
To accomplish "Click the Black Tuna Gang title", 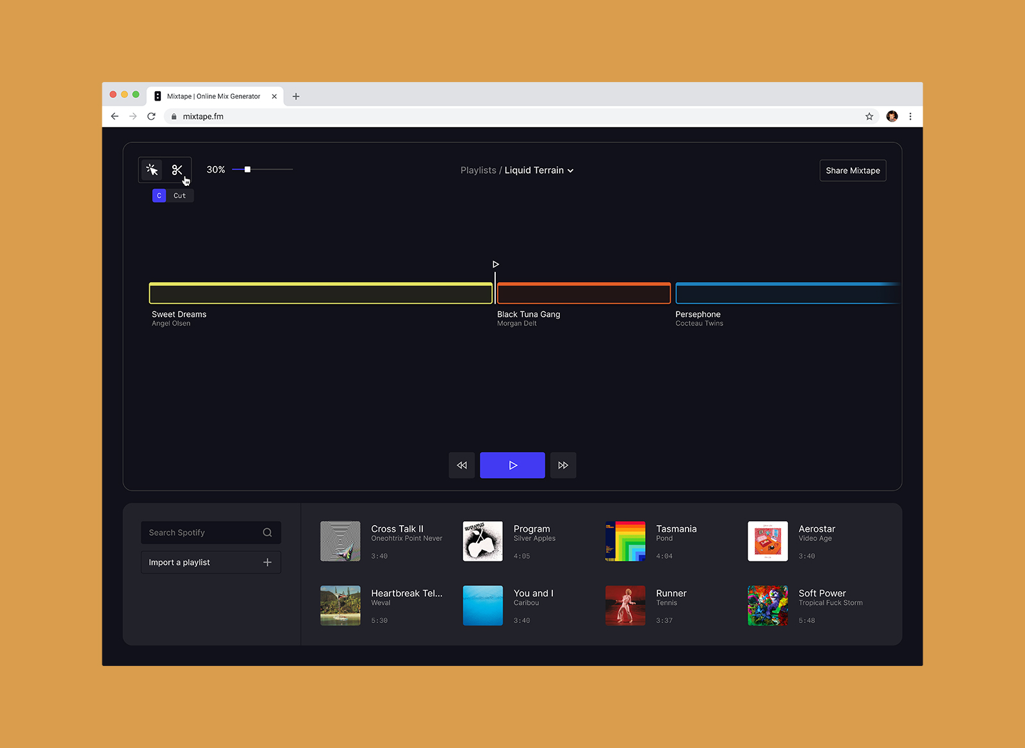I will pyautogui.click(x=529, y=314).
